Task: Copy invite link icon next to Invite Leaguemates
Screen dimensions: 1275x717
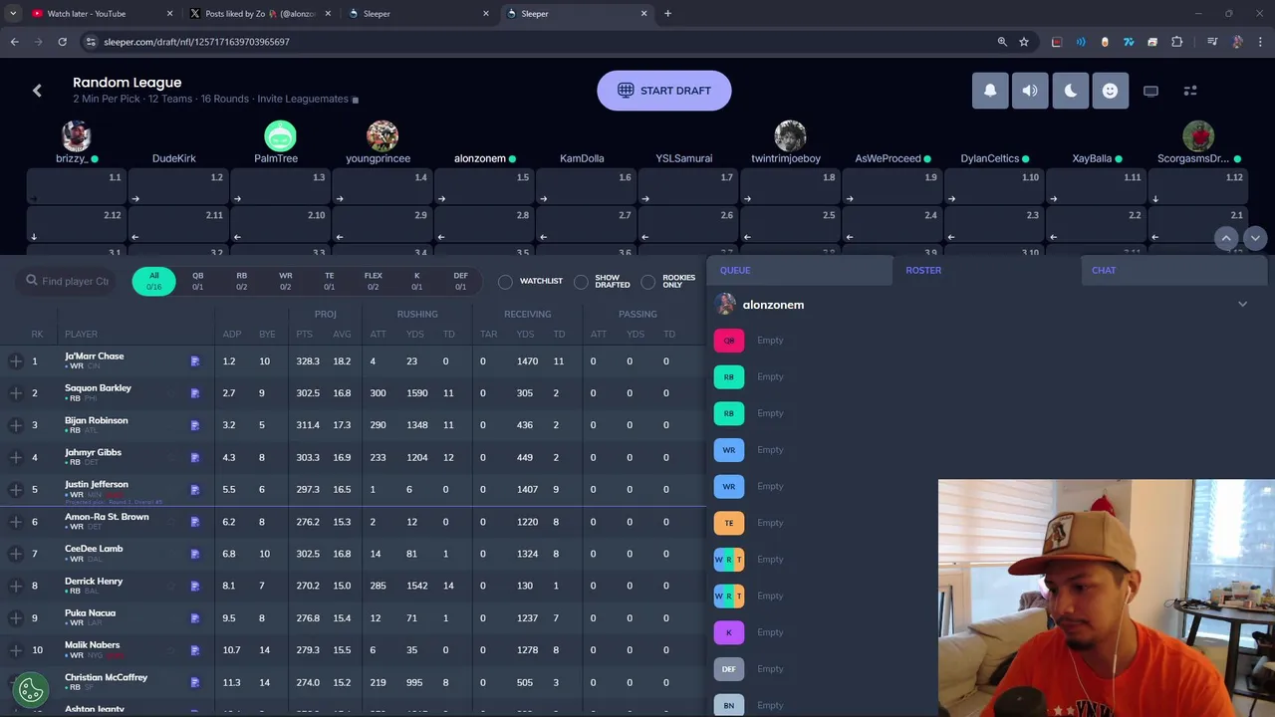Action: pos(356,100)
